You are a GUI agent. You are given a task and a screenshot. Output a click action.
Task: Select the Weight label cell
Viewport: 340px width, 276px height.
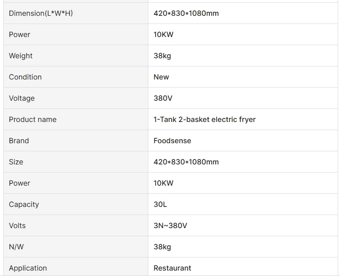tap(21, 56)
